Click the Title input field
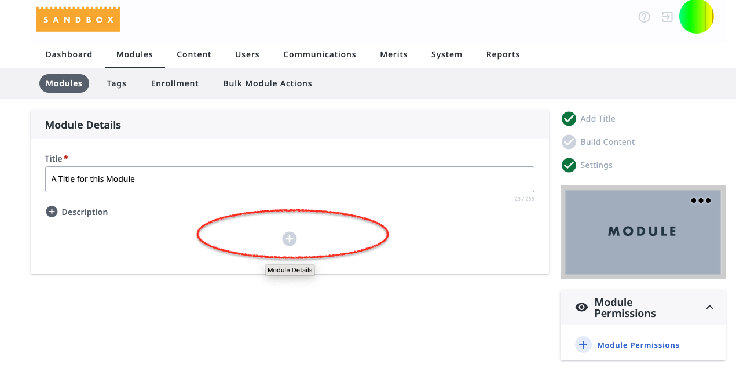This screenshot has height=368, width=736. coord(290,179)
